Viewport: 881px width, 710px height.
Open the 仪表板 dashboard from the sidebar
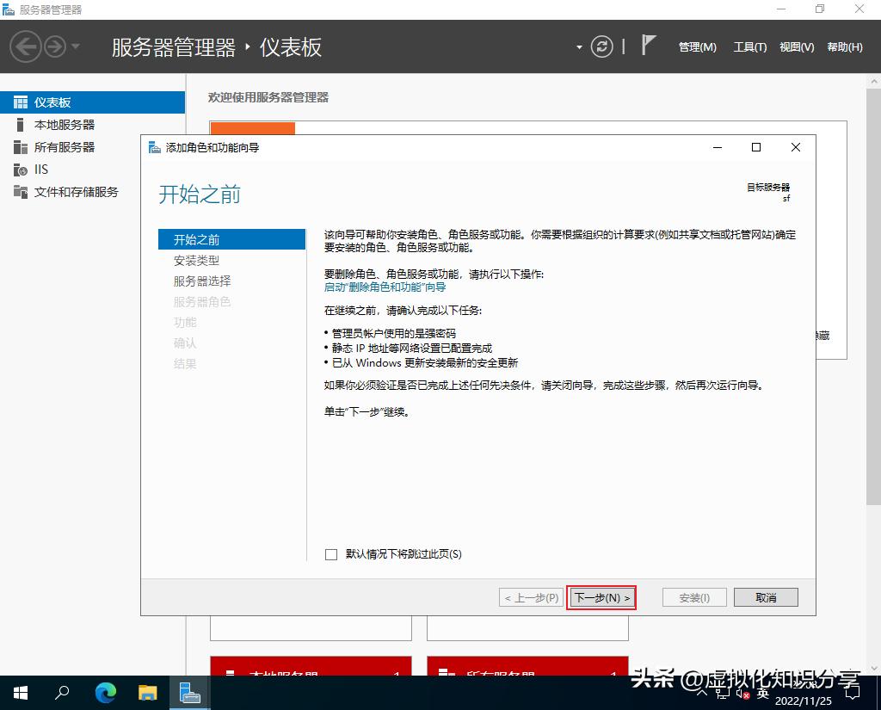point(52,102)
